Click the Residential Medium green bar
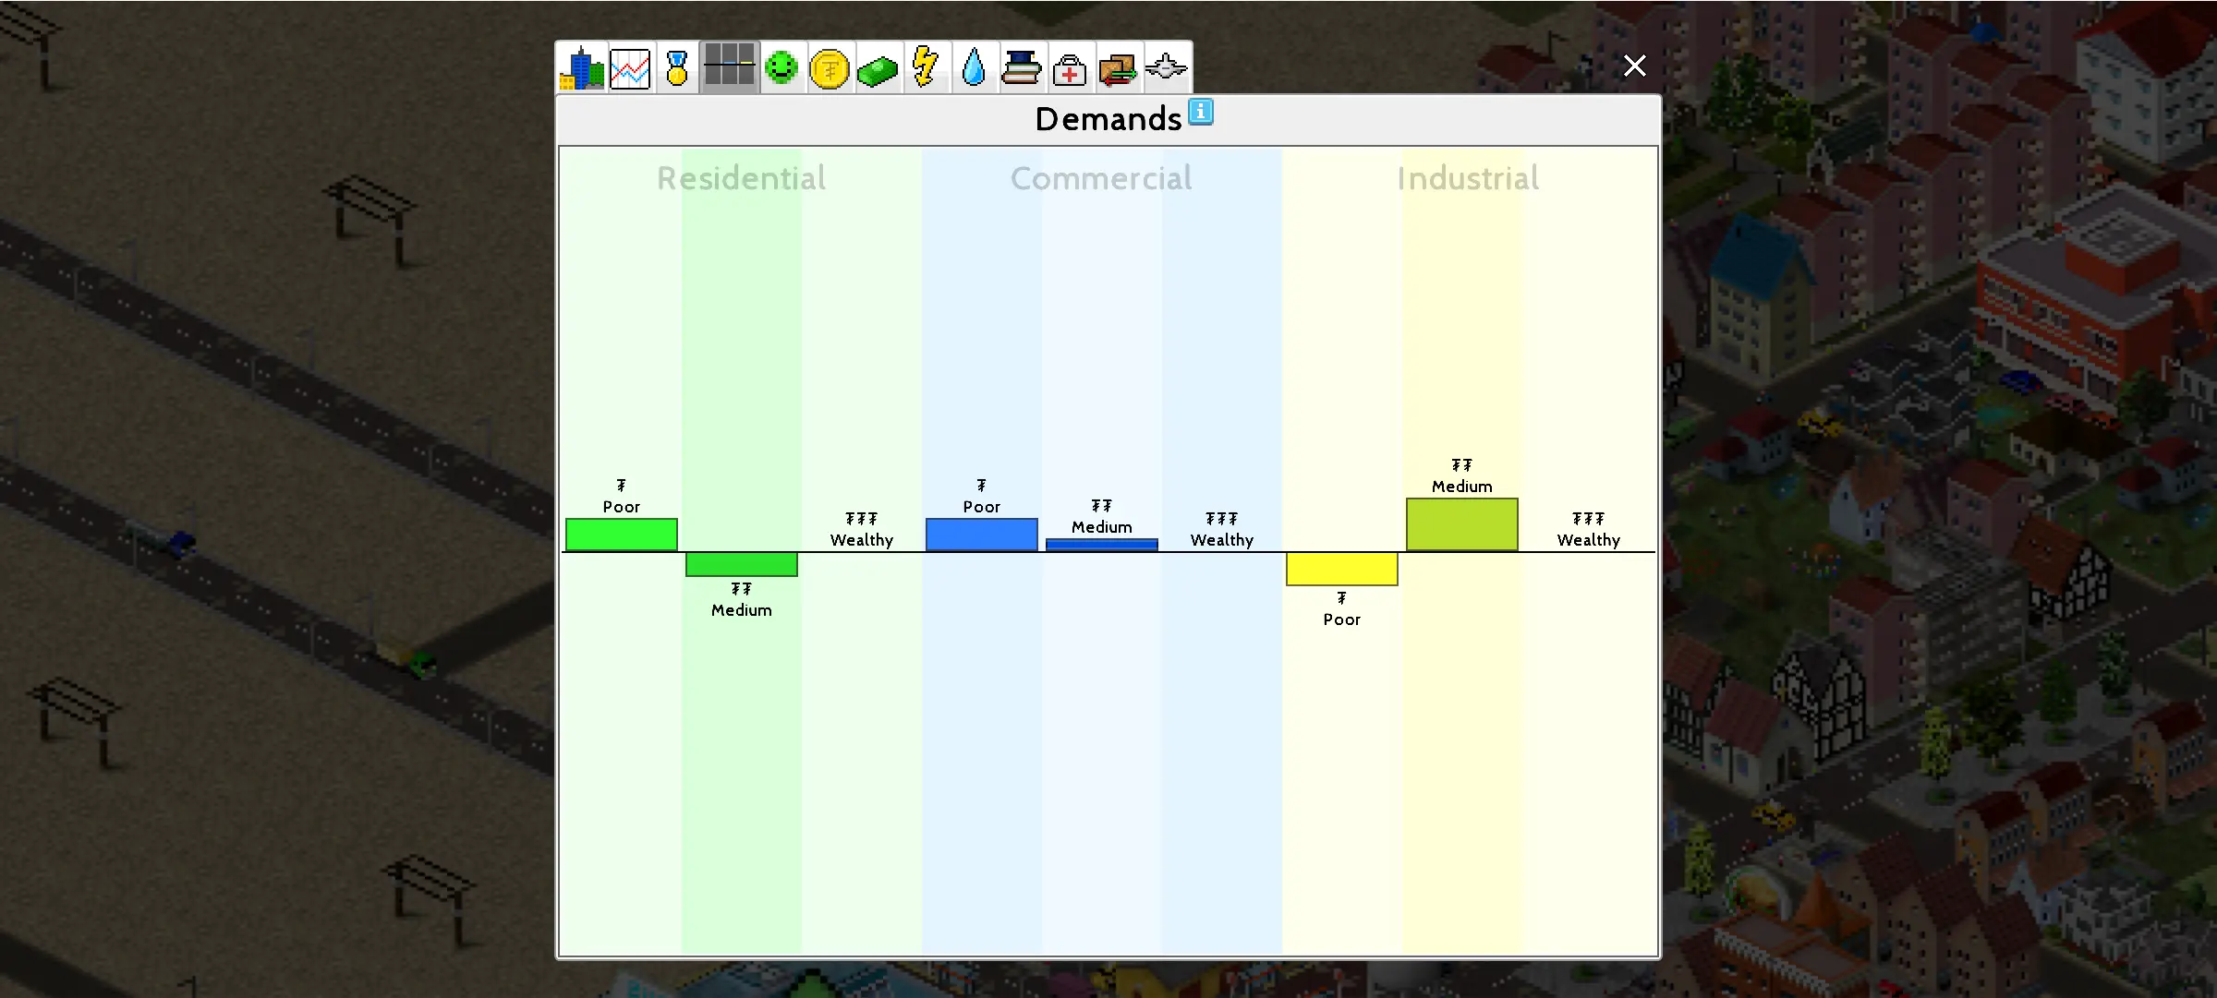This screenshot has height=998, width=2217. pos(741,564)
